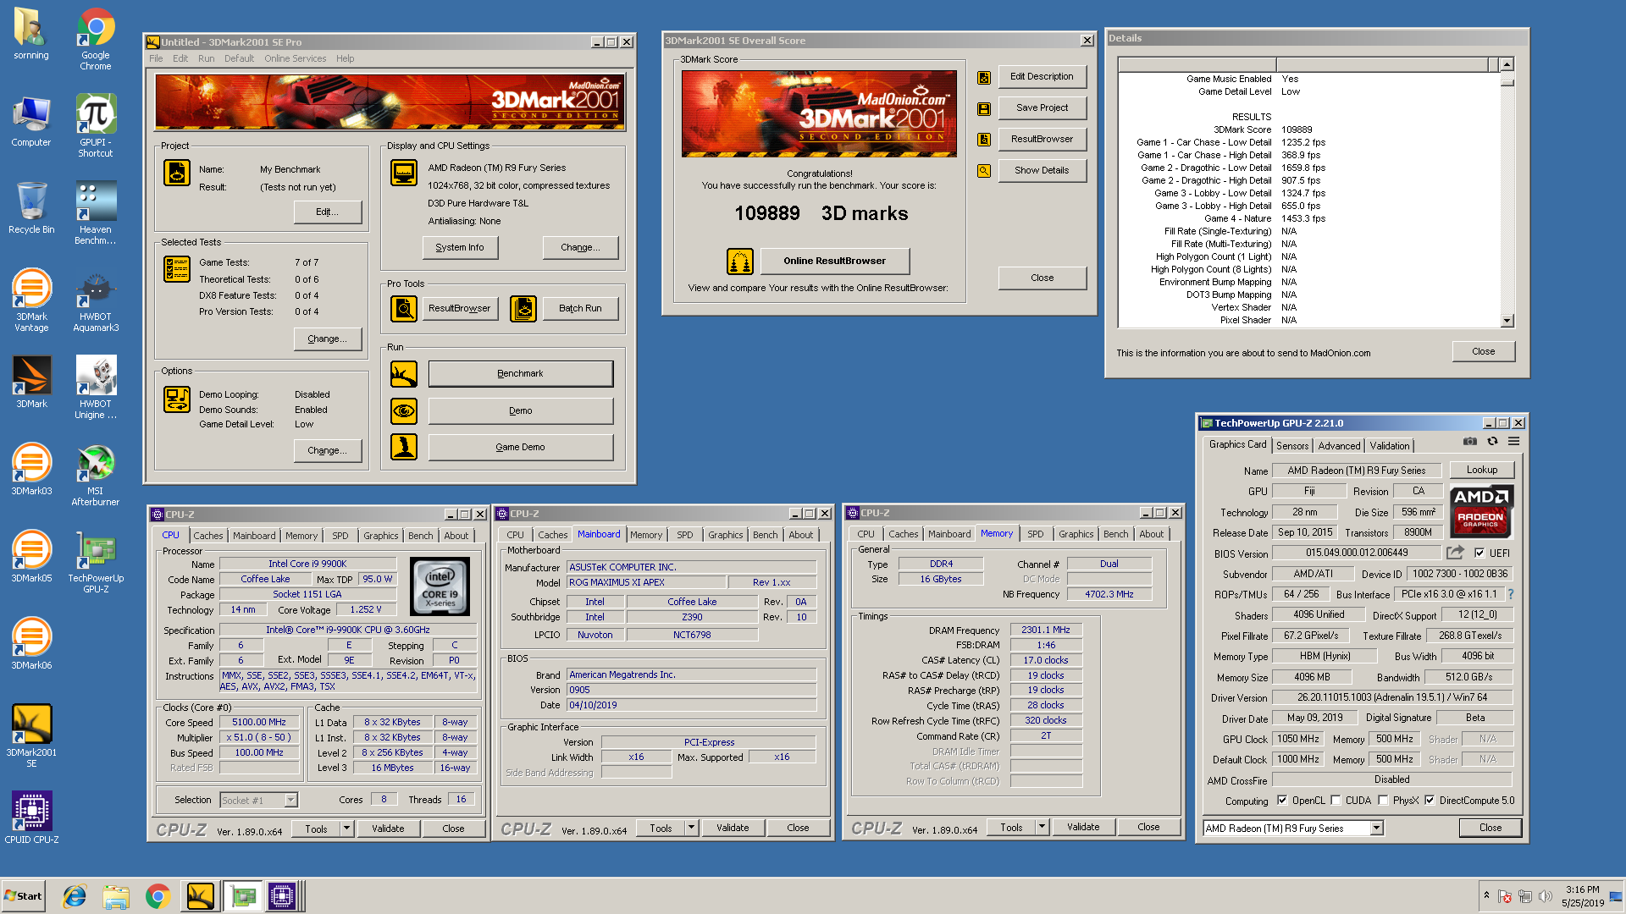Open 3DMark Vantage desktop shortcut
This screenshot has width=1626, height=914.
(x=31, y=300)
